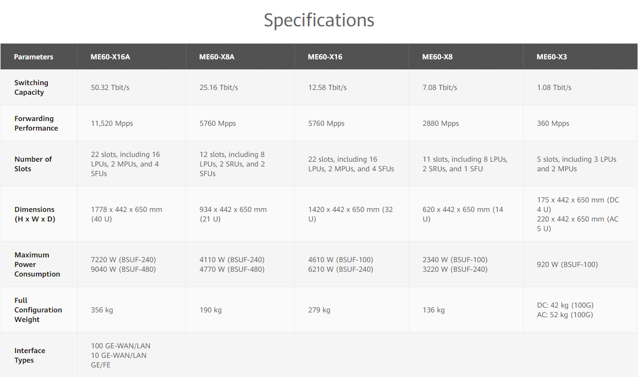This screenshot has width=638, height=377.
Task: Select the ME60-X16A column header
Action: tap(110, 57)
